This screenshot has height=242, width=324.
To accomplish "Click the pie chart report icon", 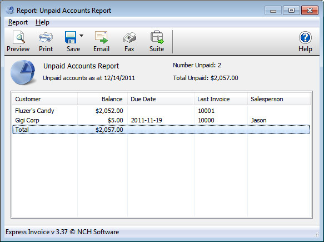I will point(23,72).
